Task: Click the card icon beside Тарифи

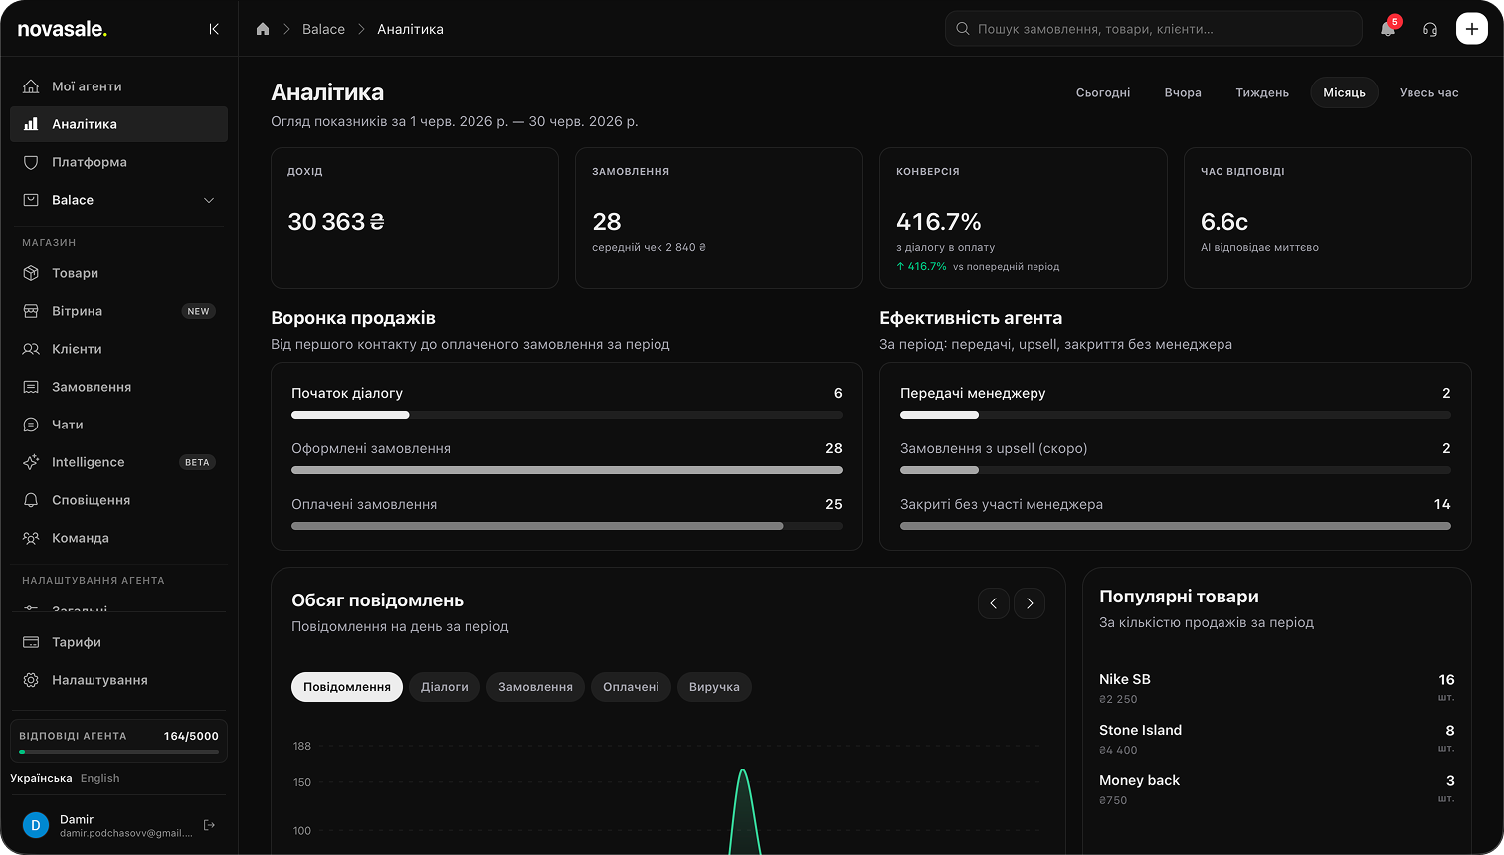Action: (x=31, y=642)
